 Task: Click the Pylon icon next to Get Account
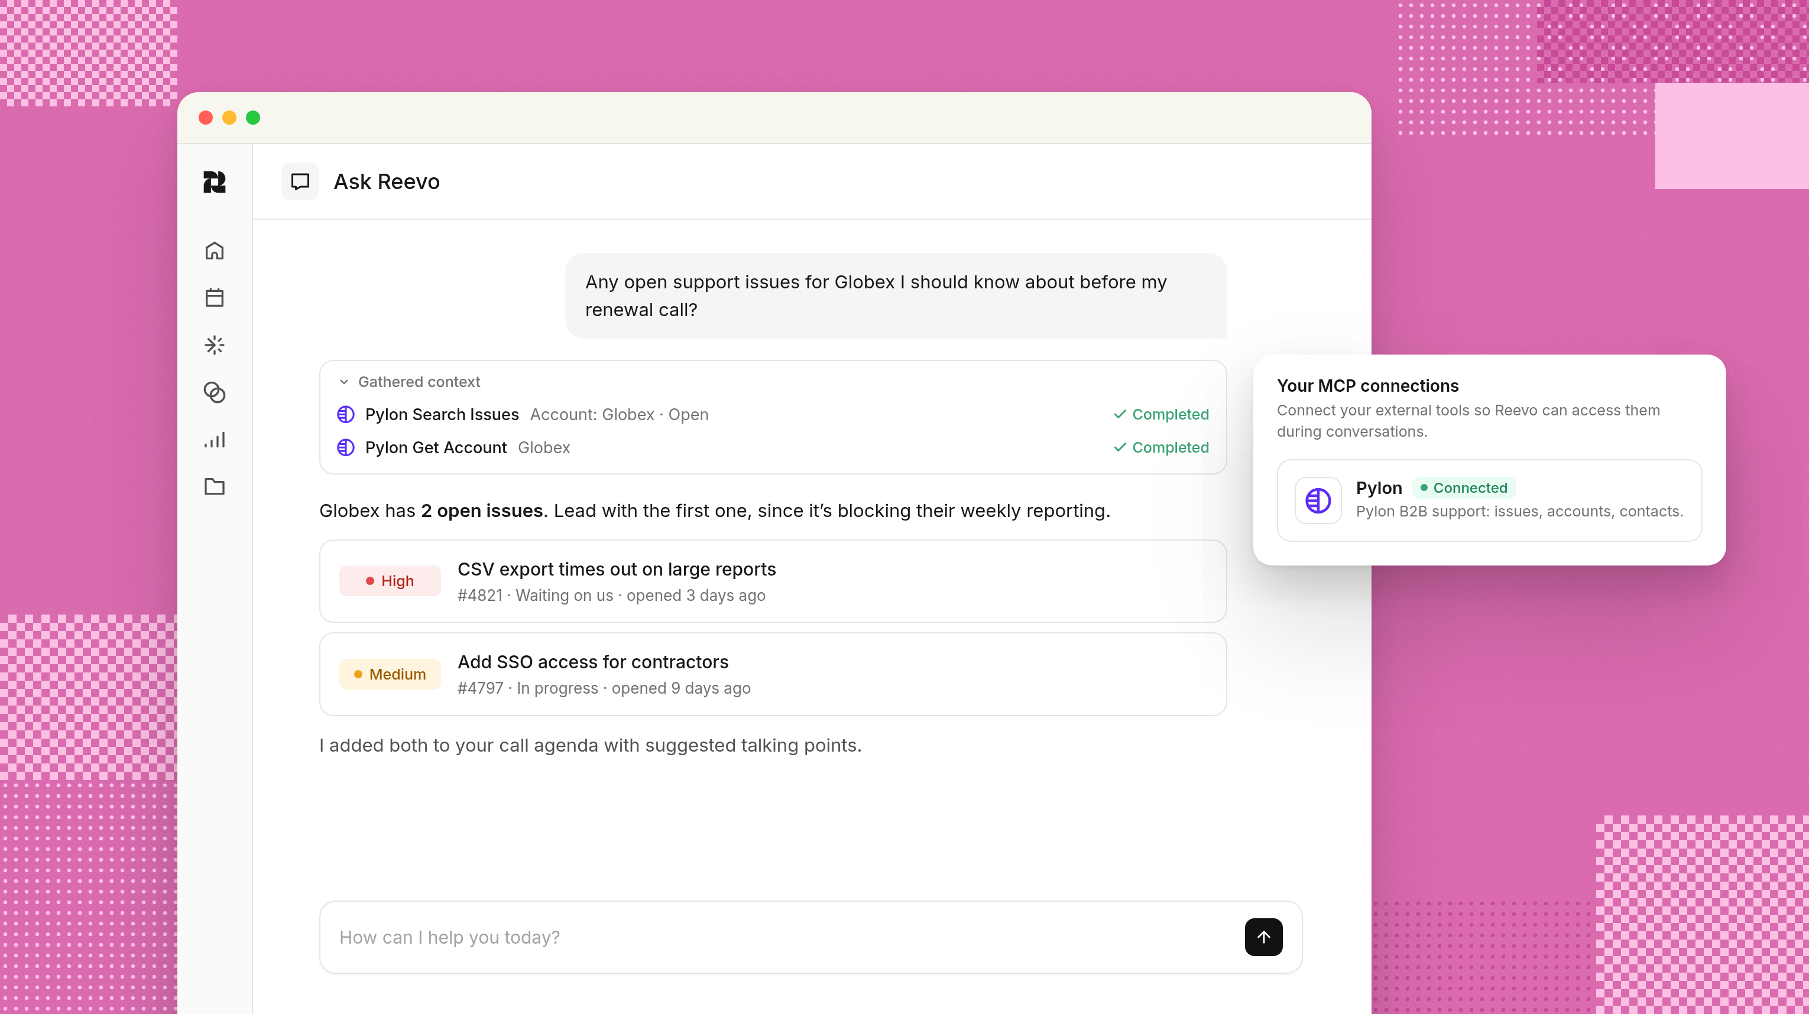pos(345,447)
